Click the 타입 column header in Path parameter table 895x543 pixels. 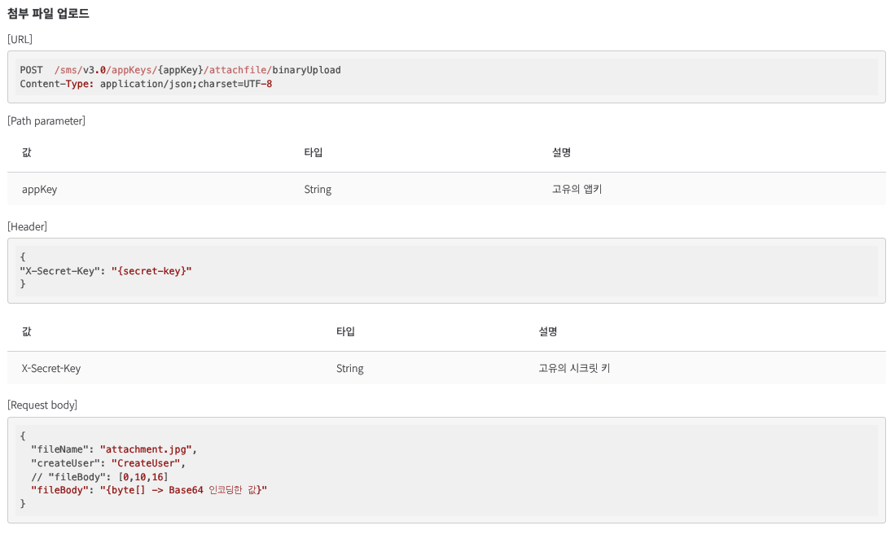314,152
